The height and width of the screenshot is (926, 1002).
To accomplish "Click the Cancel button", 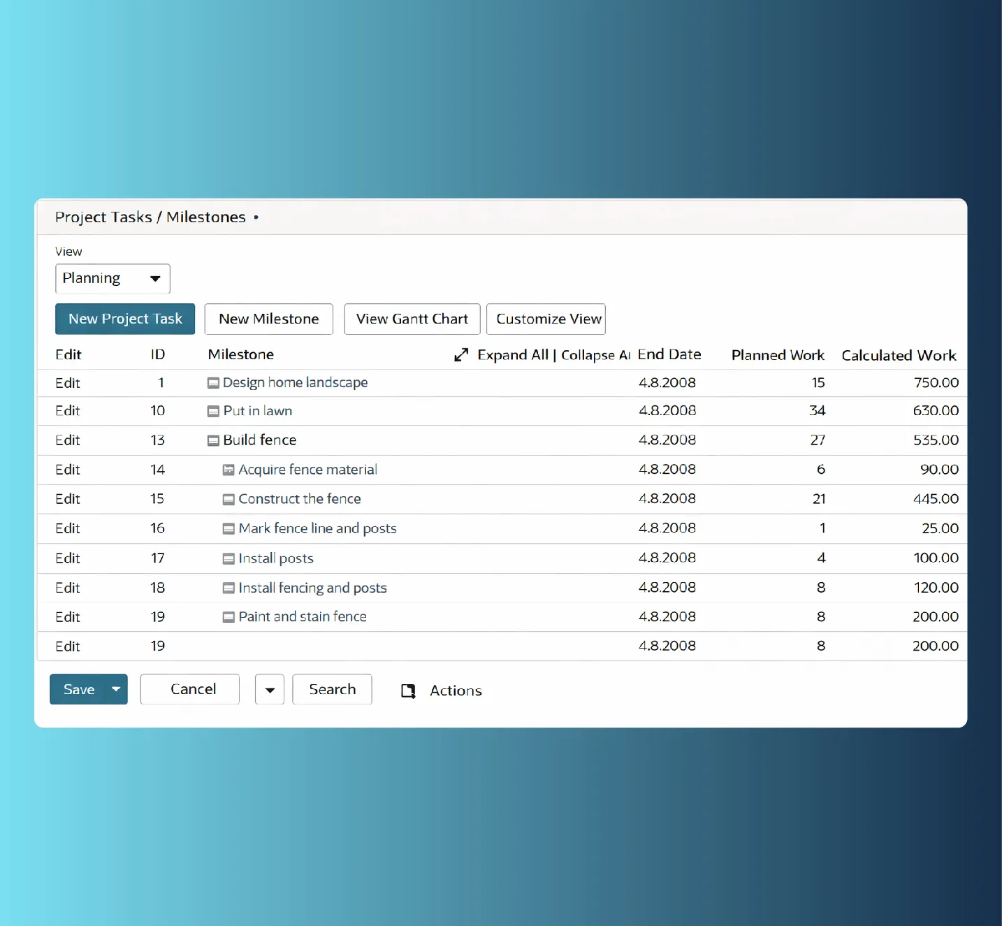I will coord(190,689).
